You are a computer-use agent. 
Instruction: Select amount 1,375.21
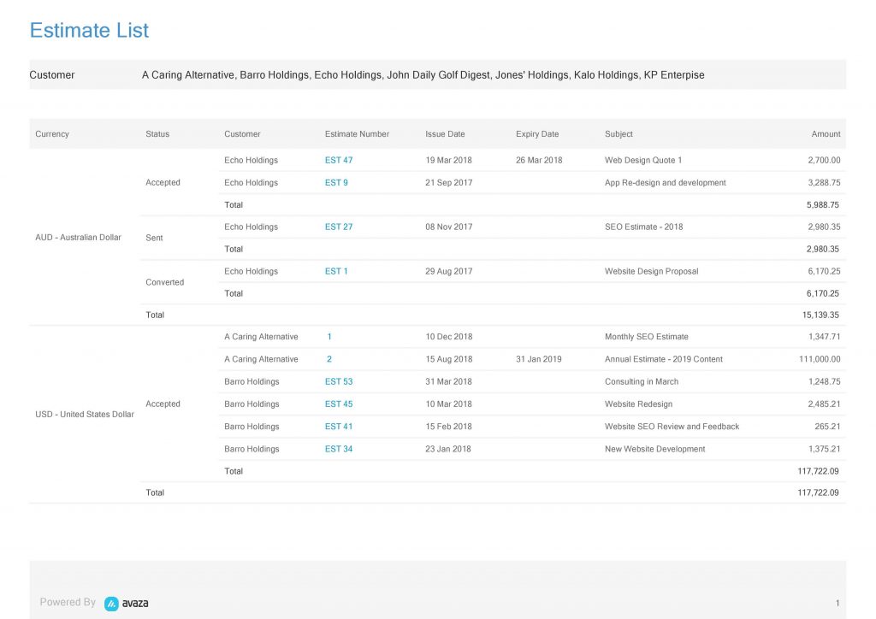tap(824, 449)
